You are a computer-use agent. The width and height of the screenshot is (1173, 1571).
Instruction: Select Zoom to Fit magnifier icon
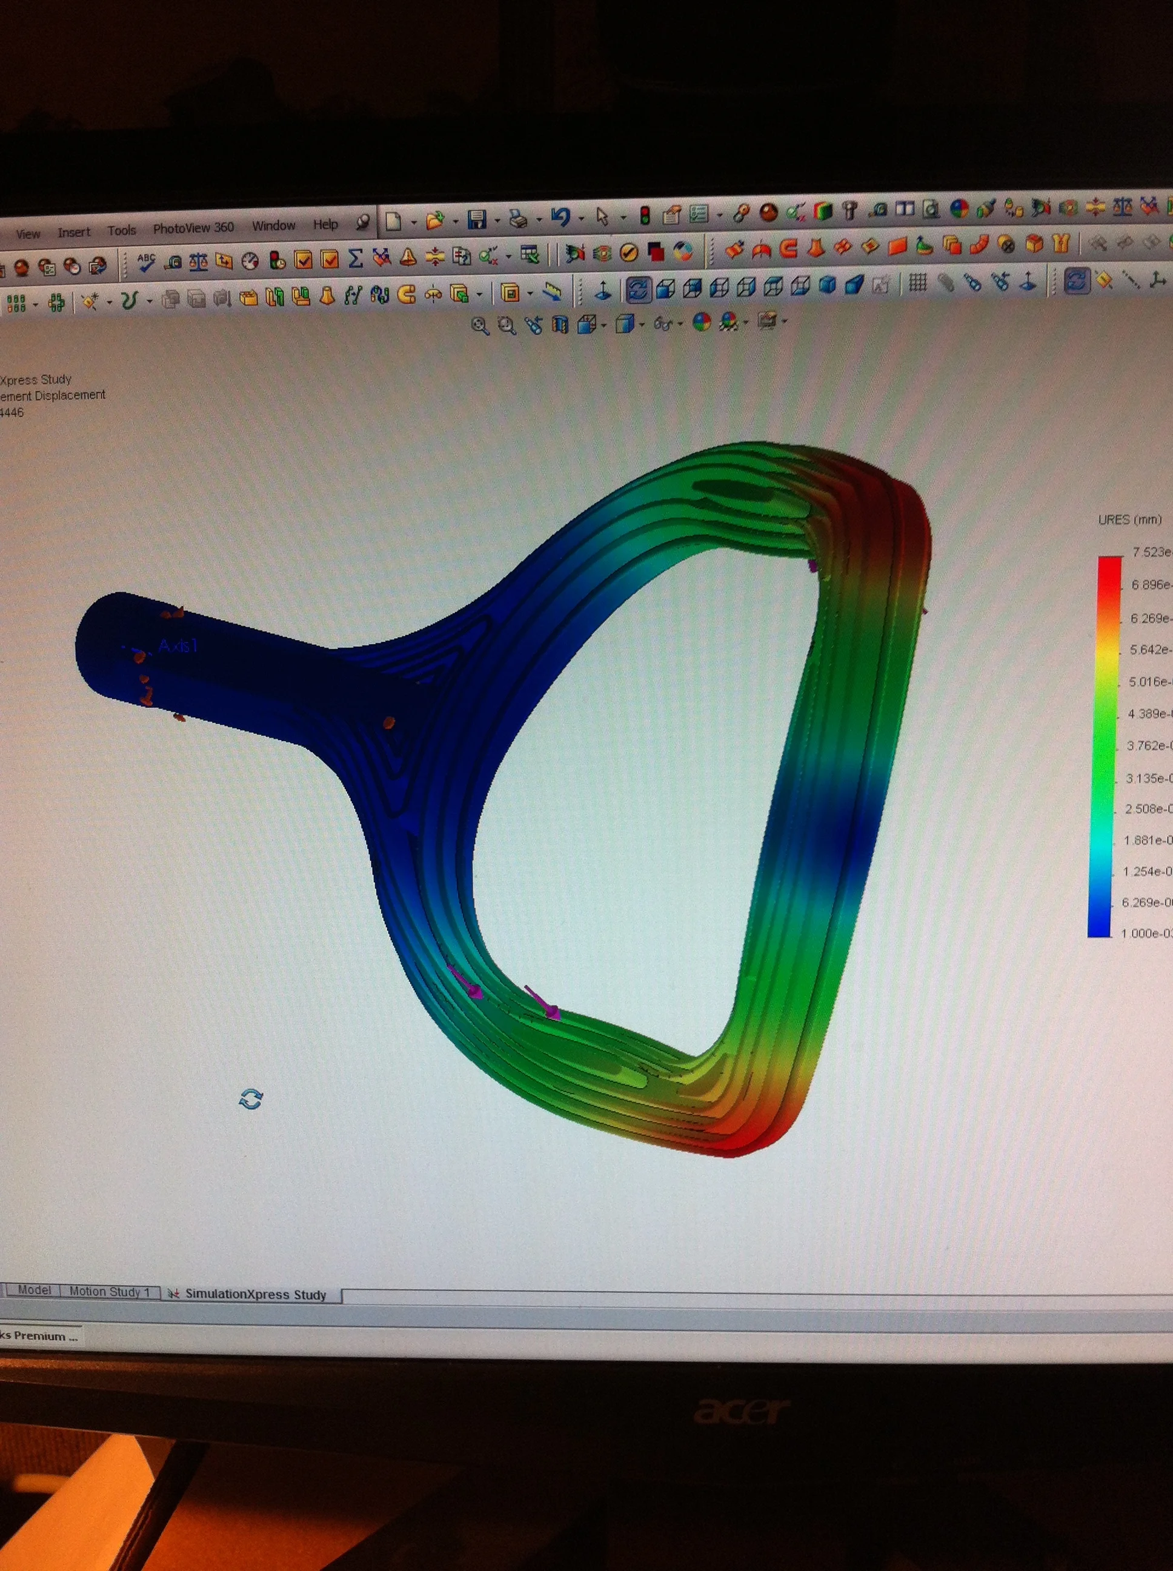point(480,325)
